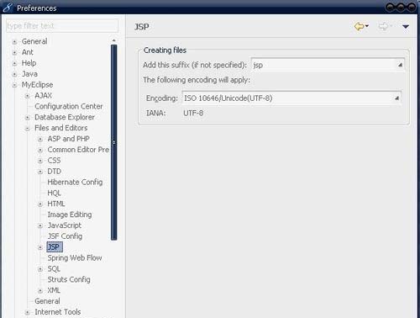Select Database Explorer tree item
The image size is (420, 318).
point(65,117)
